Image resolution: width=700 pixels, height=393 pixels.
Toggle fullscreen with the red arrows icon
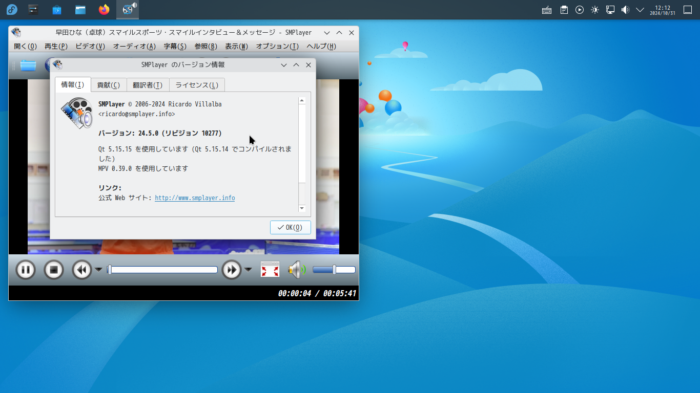tap(270, 270)
